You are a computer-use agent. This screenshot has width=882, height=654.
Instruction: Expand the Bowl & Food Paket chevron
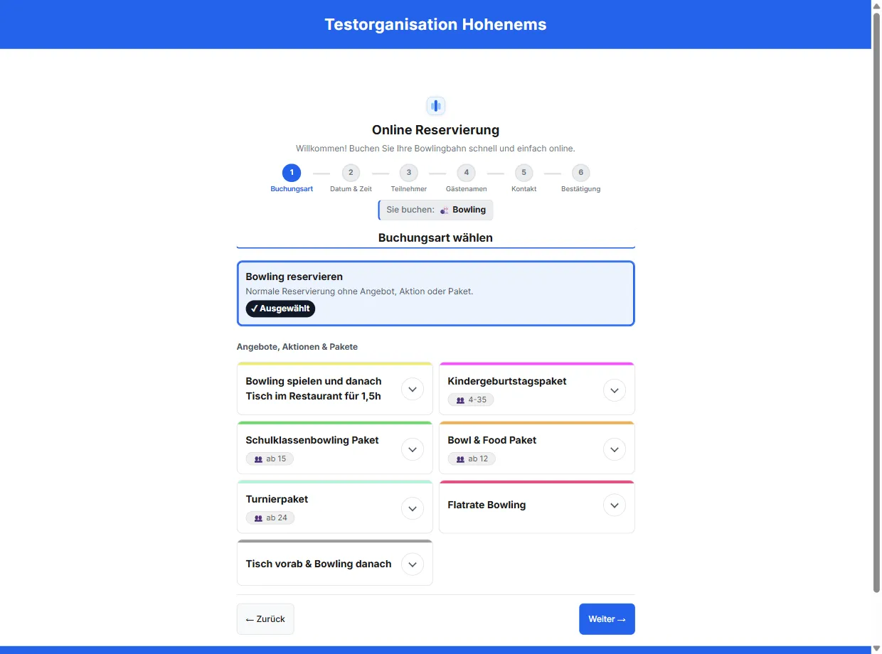click(x=615, y=449)
